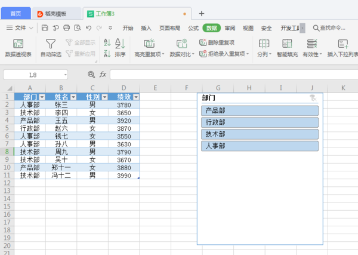This screenshot has height=255, width=358.
Task: Click the print icon in quick toolbar
Action: click(66, 28)
